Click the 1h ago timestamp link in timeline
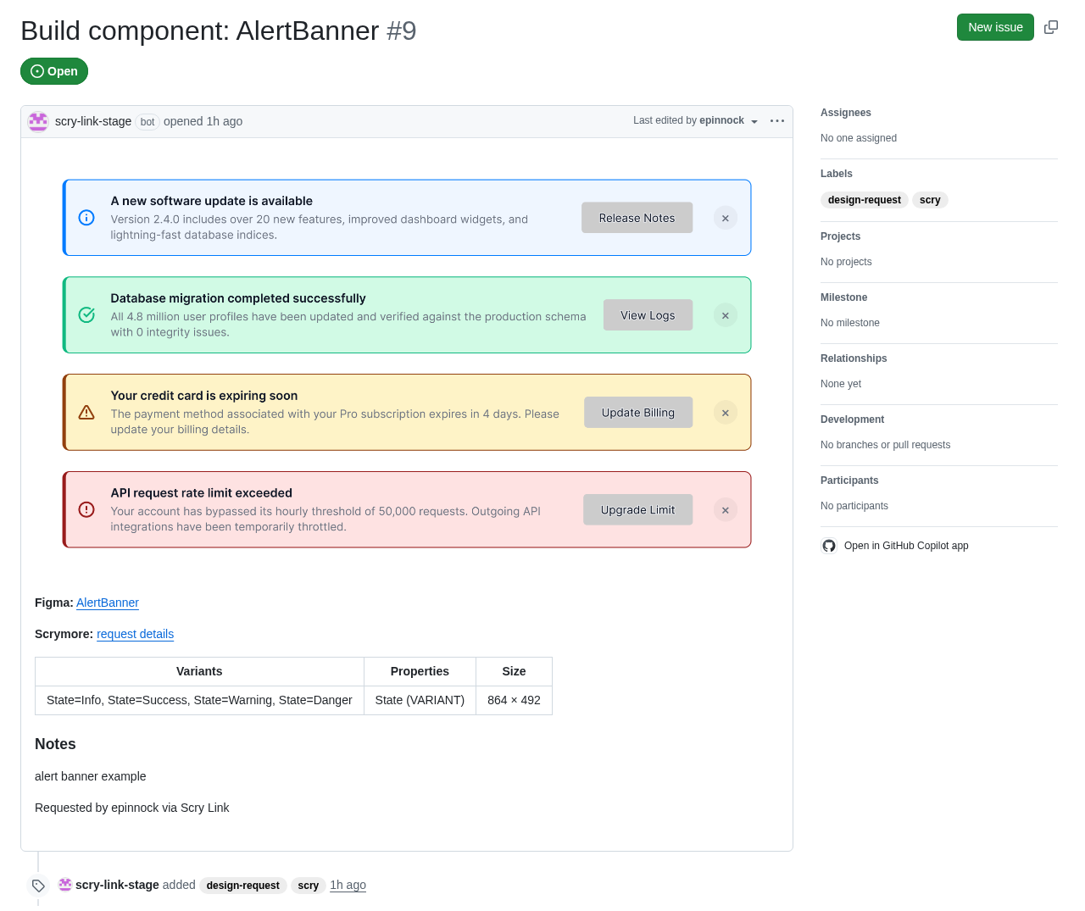1085x911 pixels. coord(348,885)
